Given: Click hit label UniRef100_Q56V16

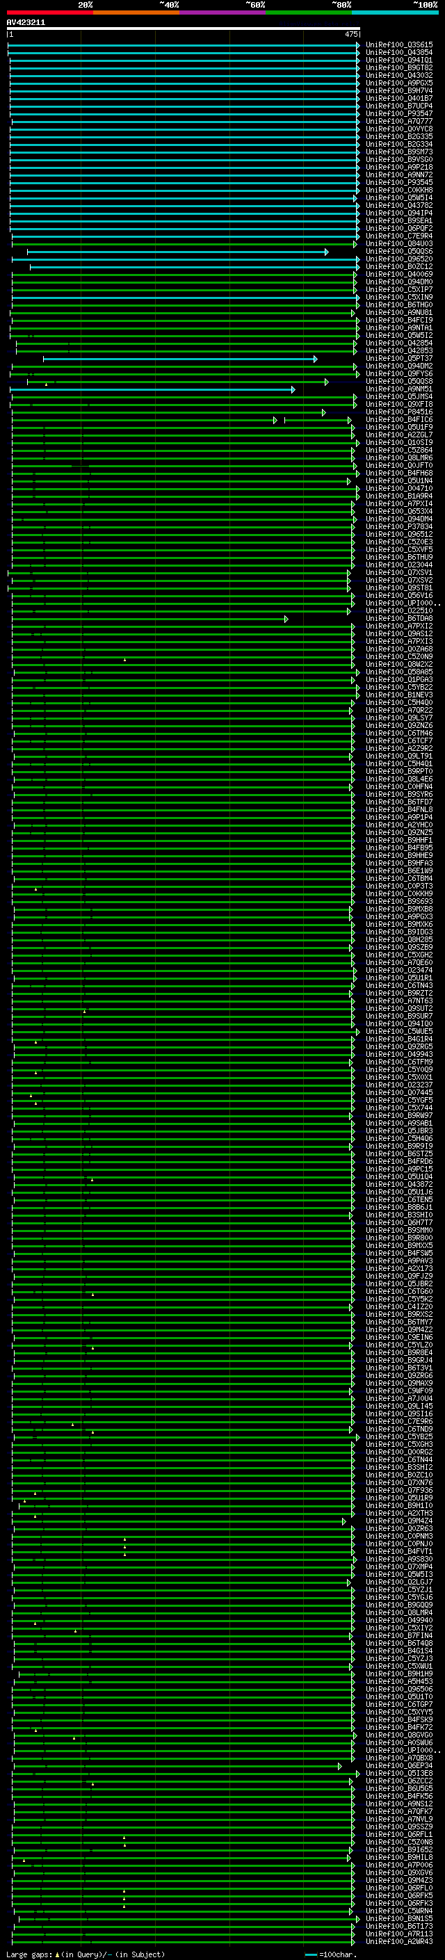Looking at the screenshot, I should point(399,596).
